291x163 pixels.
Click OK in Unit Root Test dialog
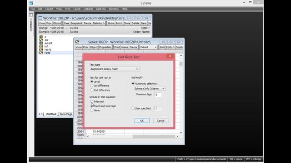pos(142,121)
